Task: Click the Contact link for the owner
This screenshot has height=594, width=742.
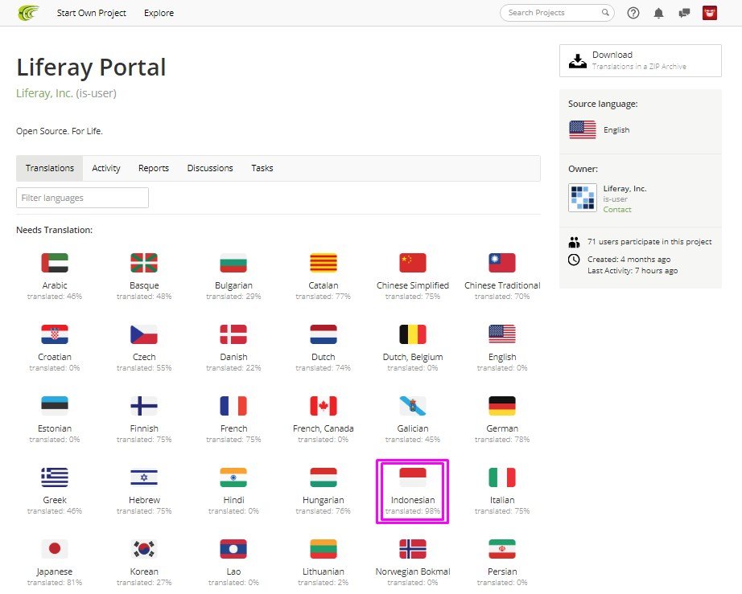Action: coord(617,209)
